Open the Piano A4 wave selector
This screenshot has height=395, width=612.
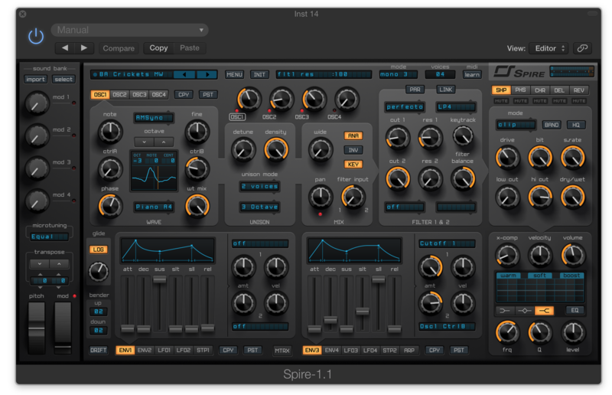pyautogui.click(x=154, y=207)
